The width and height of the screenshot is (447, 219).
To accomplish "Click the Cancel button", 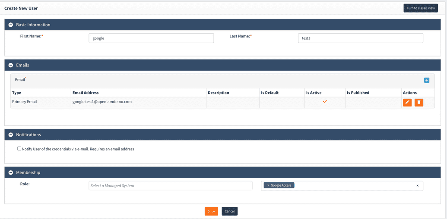I will pyautogui.click(x=229, y=211).
